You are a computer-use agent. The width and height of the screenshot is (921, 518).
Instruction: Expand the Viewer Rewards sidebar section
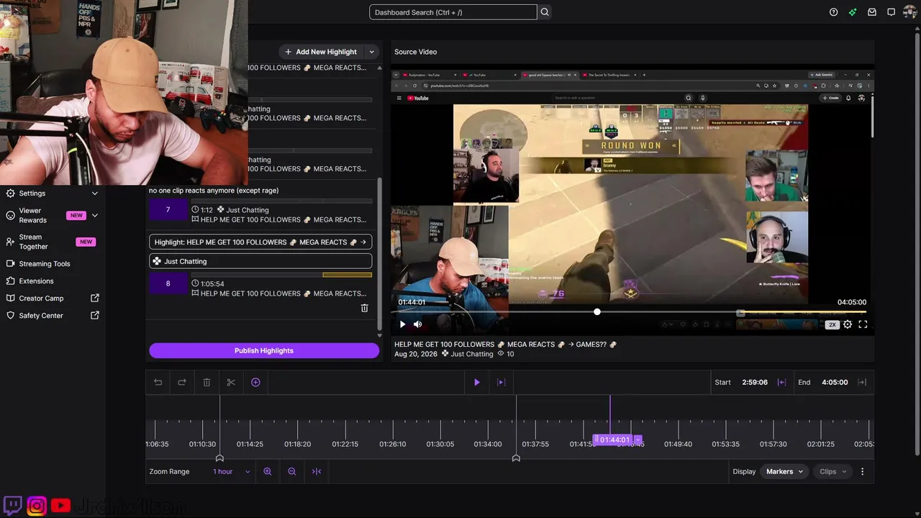[95, 215]
